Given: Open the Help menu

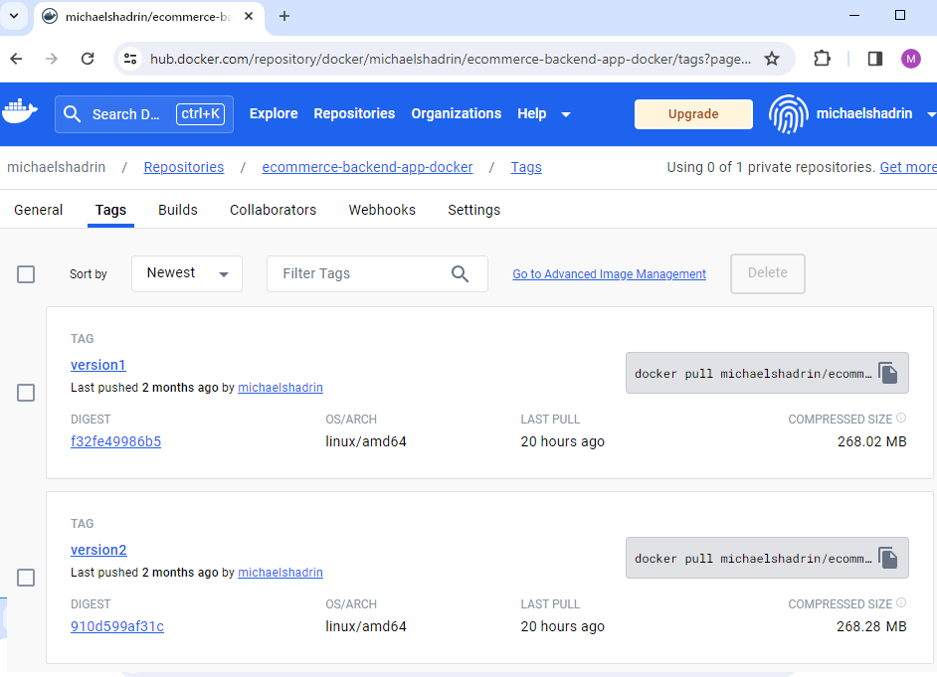Looking at the screenshot, I should tap(532, 113).
